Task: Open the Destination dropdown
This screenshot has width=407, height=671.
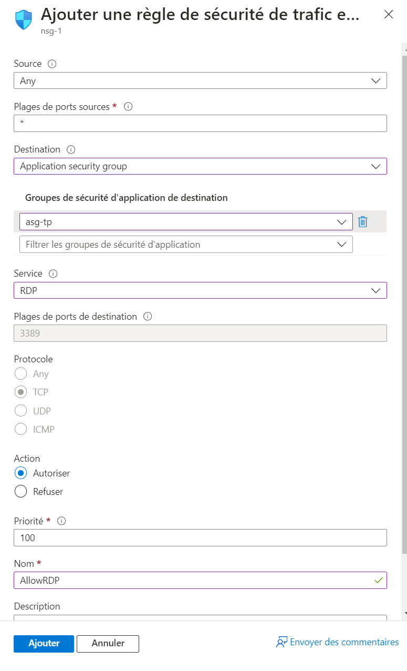Action: pos(200,166)
